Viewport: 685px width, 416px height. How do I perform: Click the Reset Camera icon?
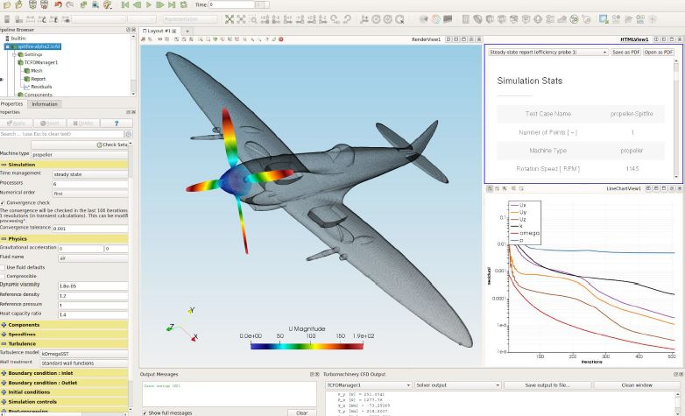click(x=230, y=18)
